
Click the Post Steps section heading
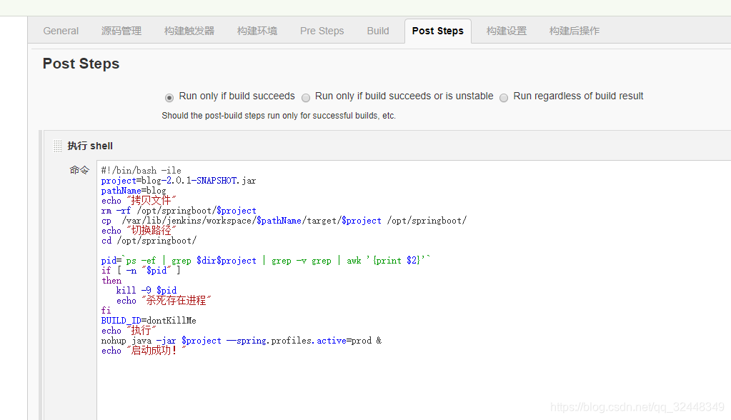click(x=81, y=64)
